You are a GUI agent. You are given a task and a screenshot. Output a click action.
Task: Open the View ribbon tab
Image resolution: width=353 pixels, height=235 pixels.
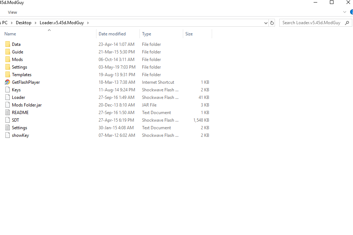[12, 12]
